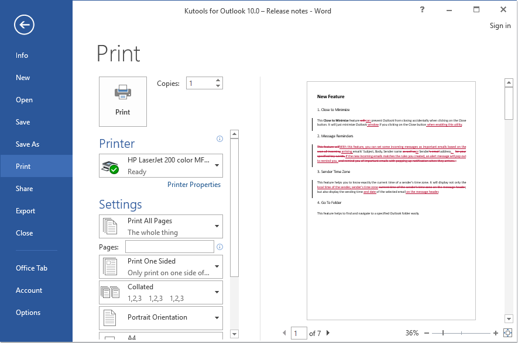The image size is (518, 343).
Task: Open the Portrait Orientation dropdown
Action: [160, 318]
